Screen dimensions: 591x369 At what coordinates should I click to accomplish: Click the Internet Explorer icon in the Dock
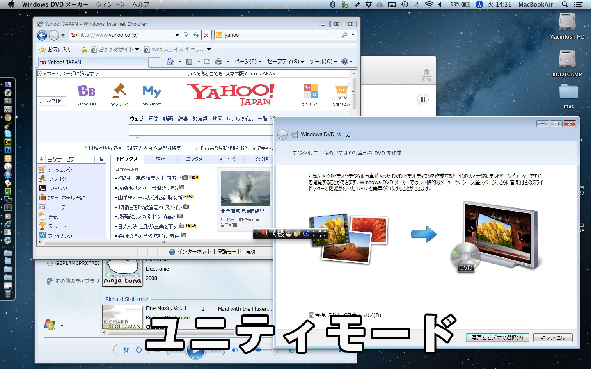8,224
